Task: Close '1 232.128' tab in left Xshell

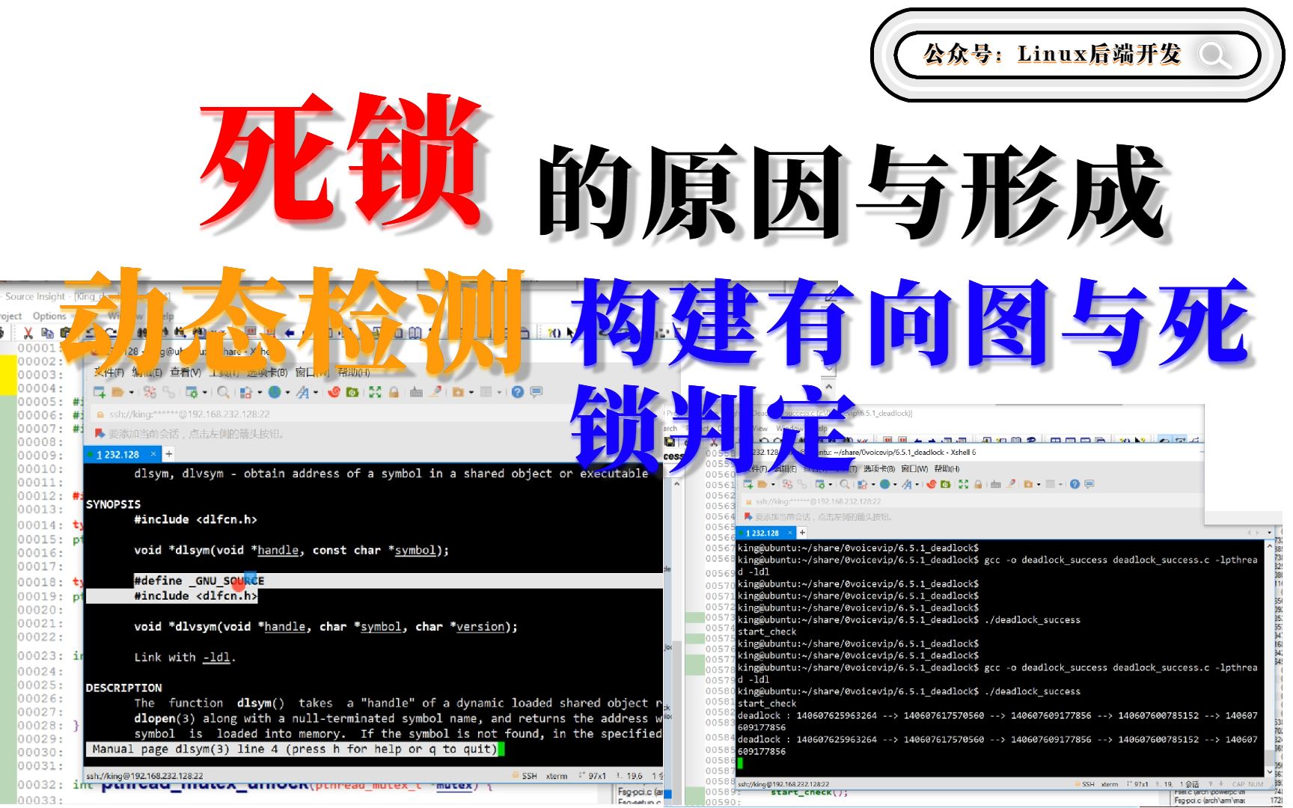Action: (153, 453)
